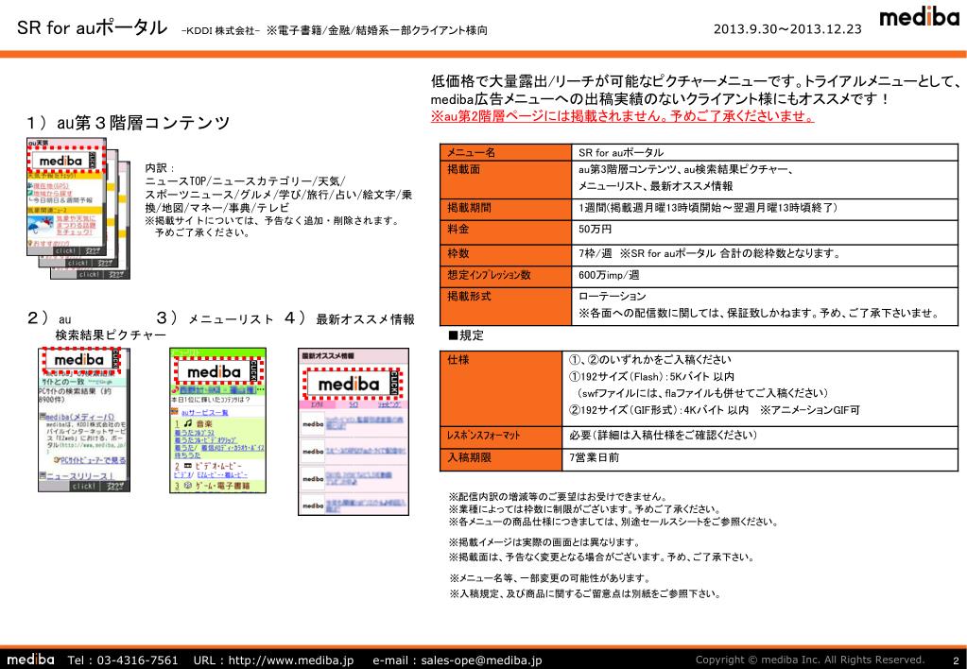Image resolution: width=967 pixels, height=669 pixels.
Task: Click the 仕様 specification header cell
Action: click(501, 388)
